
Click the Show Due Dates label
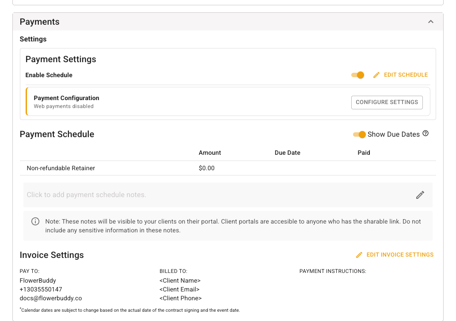pyautogui.click(x=393, y=134)
